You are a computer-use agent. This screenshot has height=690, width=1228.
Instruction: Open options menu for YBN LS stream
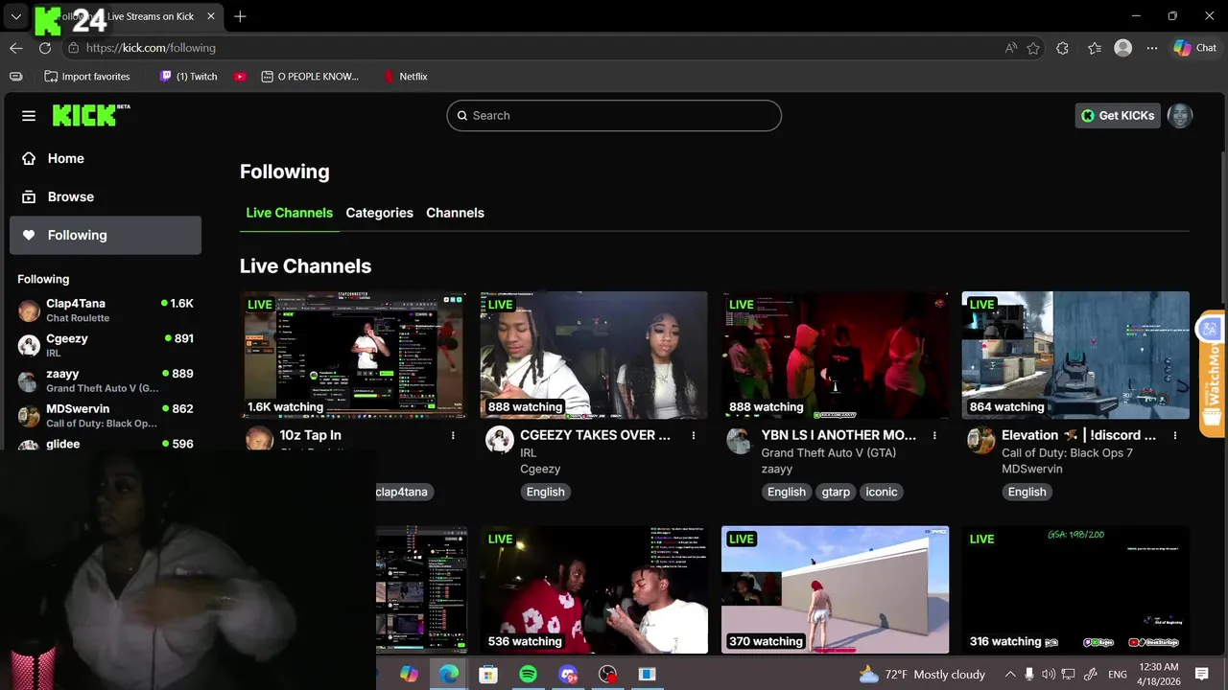tap(934, 435)
